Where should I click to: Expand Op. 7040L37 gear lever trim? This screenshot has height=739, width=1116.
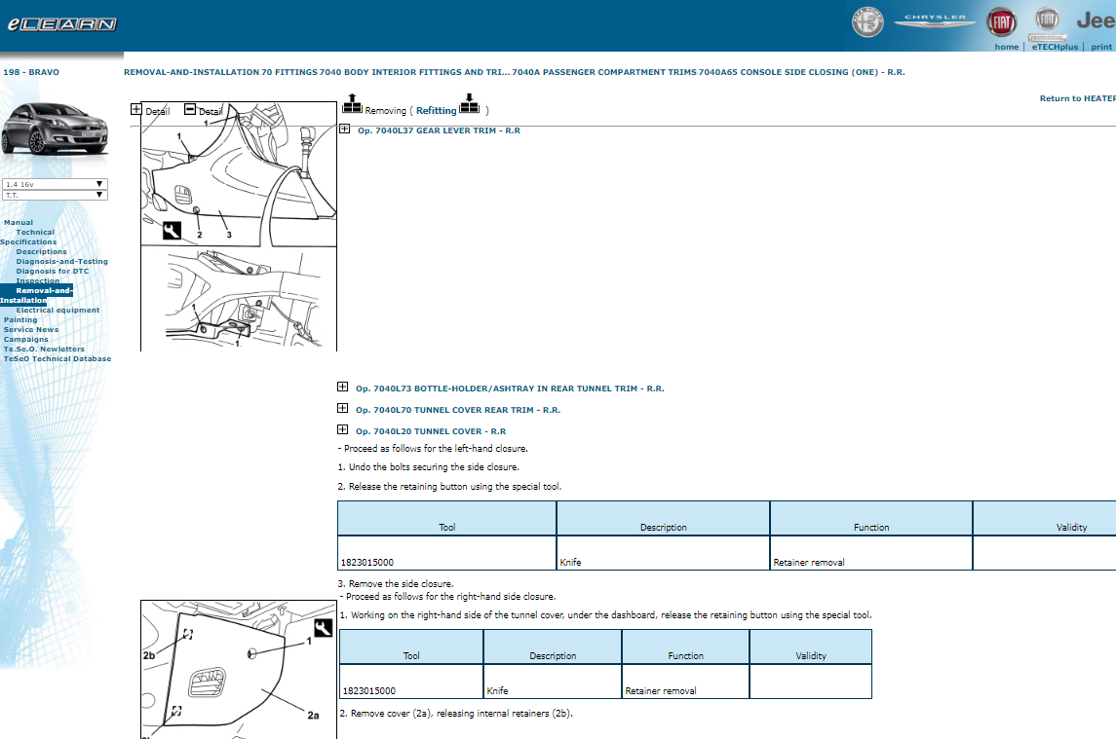[x=344, y=129]
